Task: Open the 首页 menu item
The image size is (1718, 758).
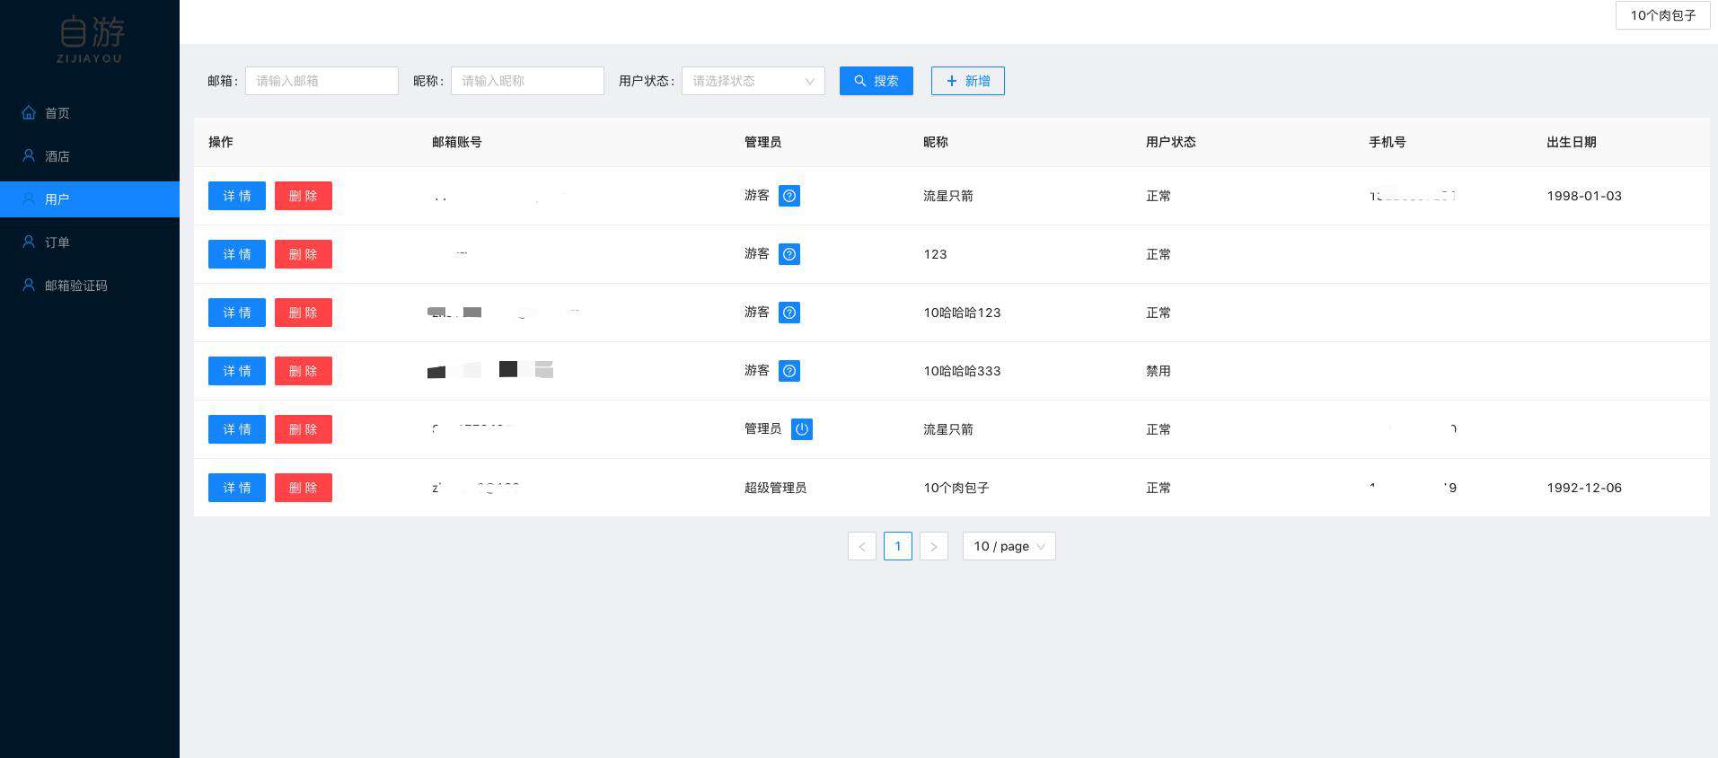Action: point(90,112)
